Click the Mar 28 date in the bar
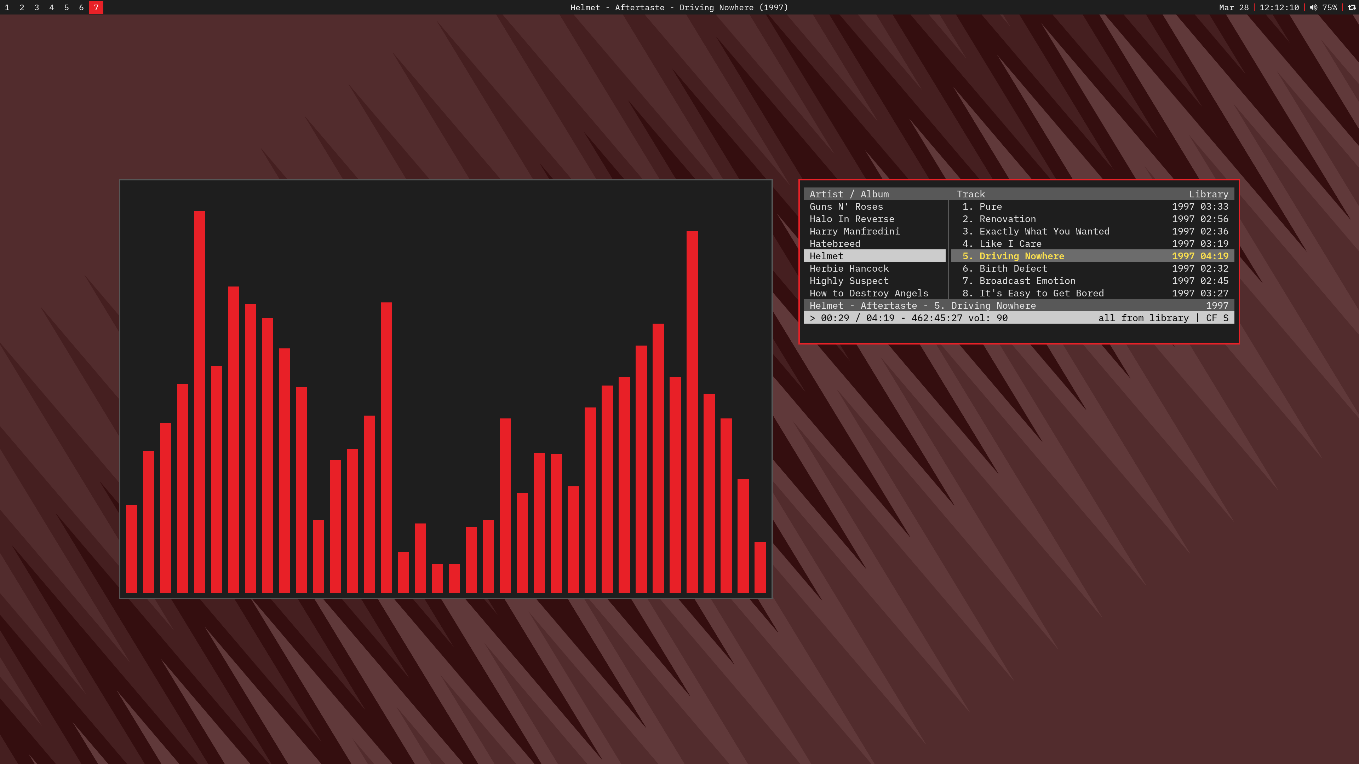 click(1233, 7)
